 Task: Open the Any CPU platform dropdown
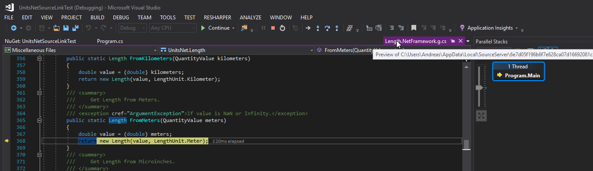click(x=173, y=28)
